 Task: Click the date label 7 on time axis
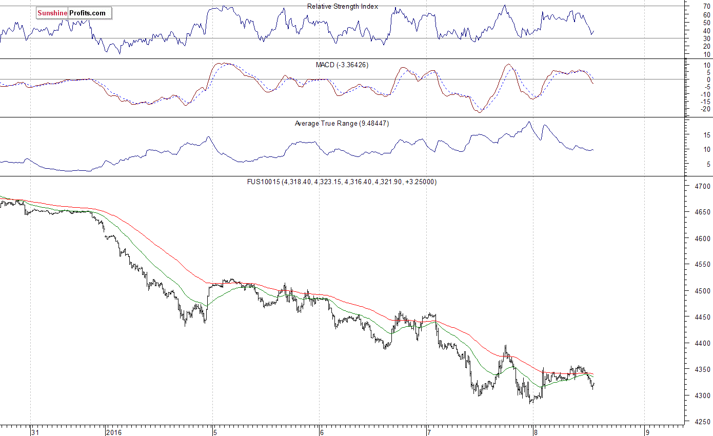429,432
